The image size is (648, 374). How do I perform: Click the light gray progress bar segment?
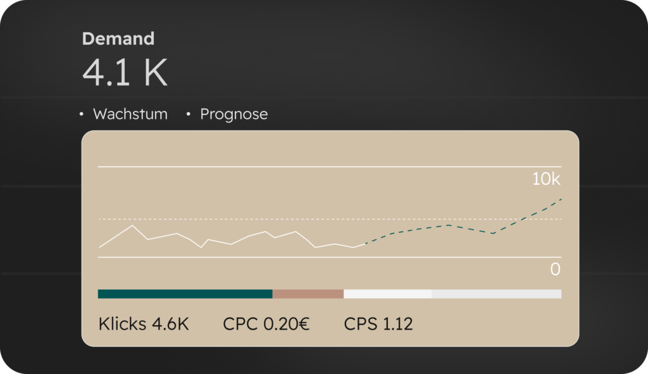click(496, 294)
